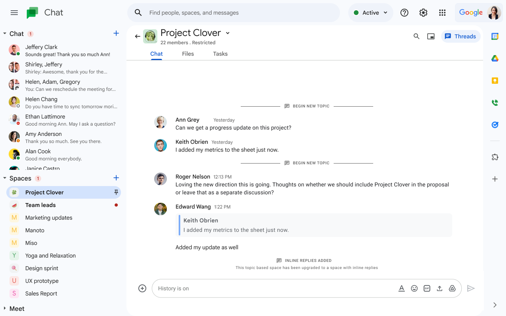Viewport: 506px width, 316px height.
Task: Click the send message arrow
Action: [x=470, y=288]
